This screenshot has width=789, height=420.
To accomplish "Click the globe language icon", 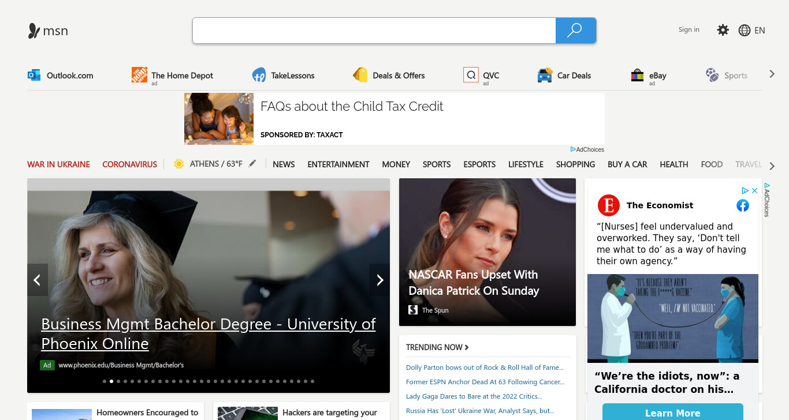I will [745, 31].
